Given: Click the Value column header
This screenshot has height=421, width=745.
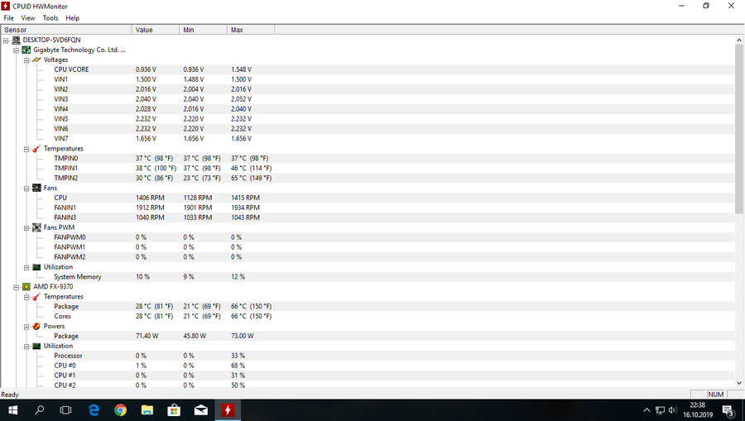Looking at the screenshot, I should (x=156, y=30).
